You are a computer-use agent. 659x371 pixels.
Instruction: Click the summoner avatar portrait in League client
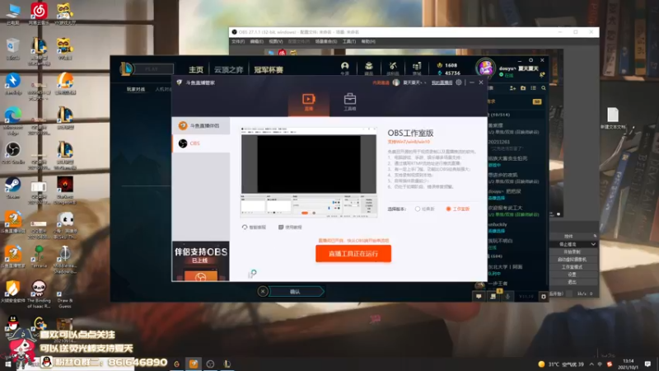click(x=485, y=68)
